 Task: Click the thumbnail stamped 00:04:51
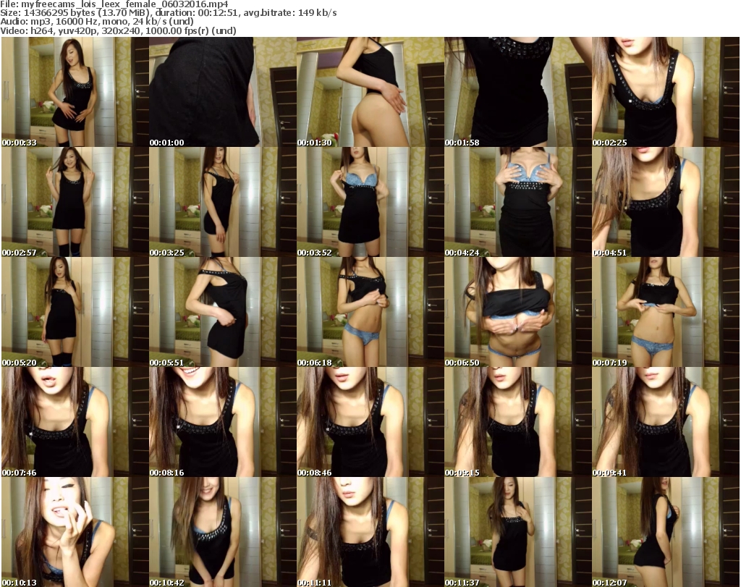pyautogui.click(x=666, y=202)
